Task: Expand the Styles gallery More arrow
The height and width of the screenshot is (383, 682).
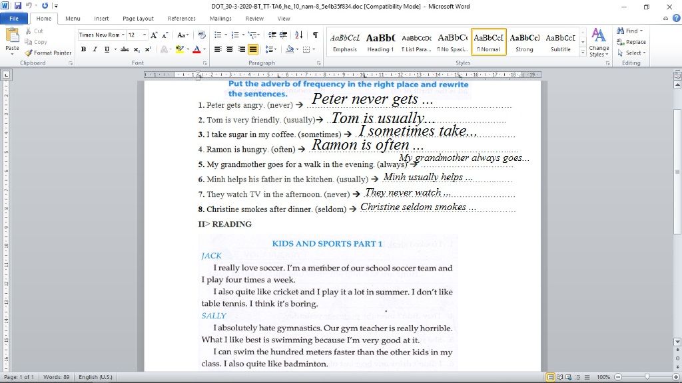Action: (583, 53)
